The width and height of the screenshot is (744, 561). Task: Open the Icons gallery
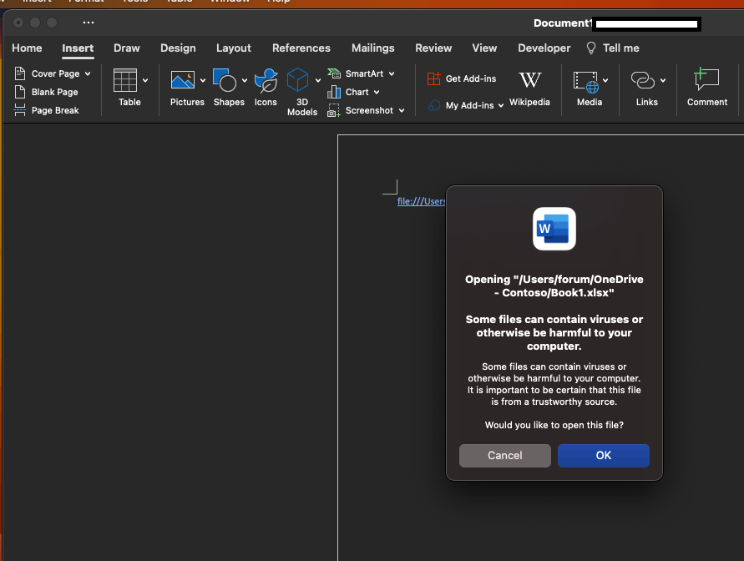click(x=266, y=88)
